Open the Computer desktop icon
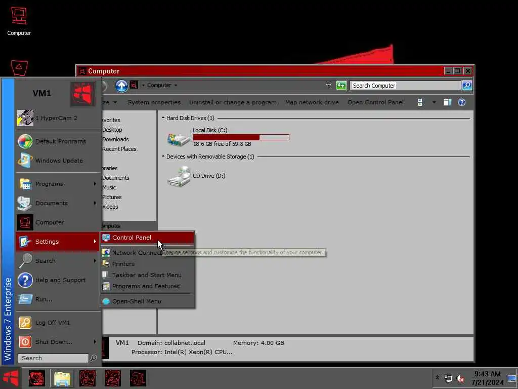Screen dimensions: 518x389 pyautogui.click(x=19, y=21)
